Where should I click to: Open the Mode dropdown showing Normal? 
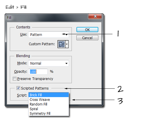48,63
